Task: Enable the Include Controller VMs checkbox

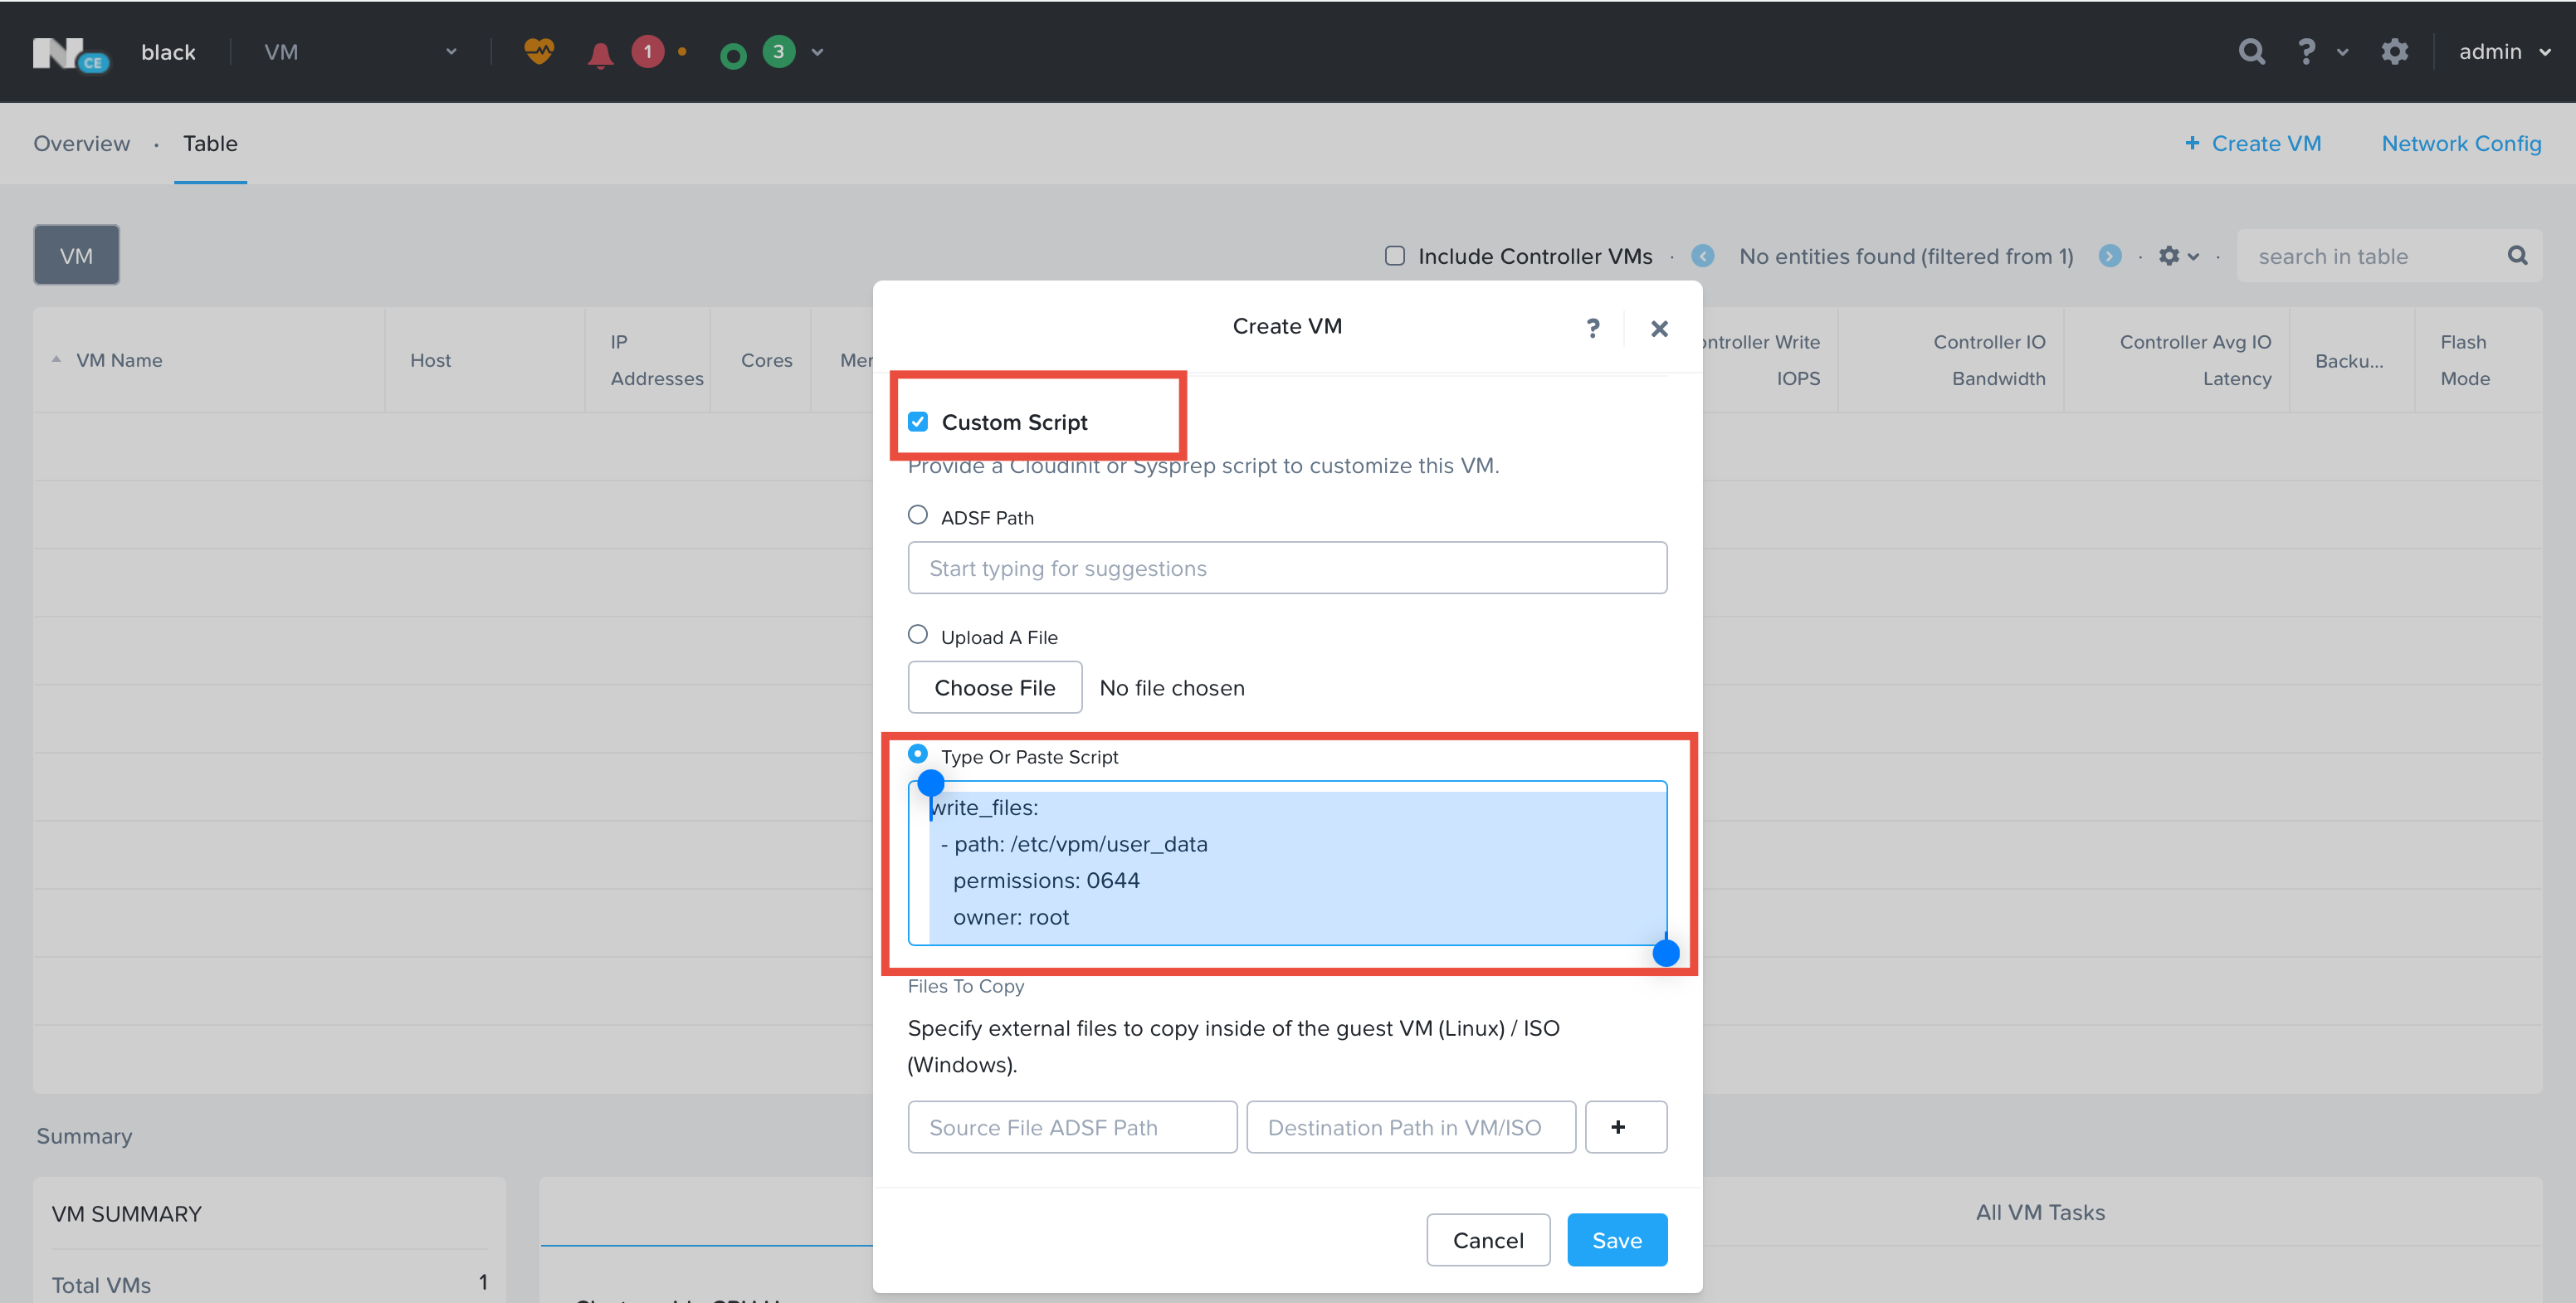Action: pyautogui.click(x=1394, y=256)
